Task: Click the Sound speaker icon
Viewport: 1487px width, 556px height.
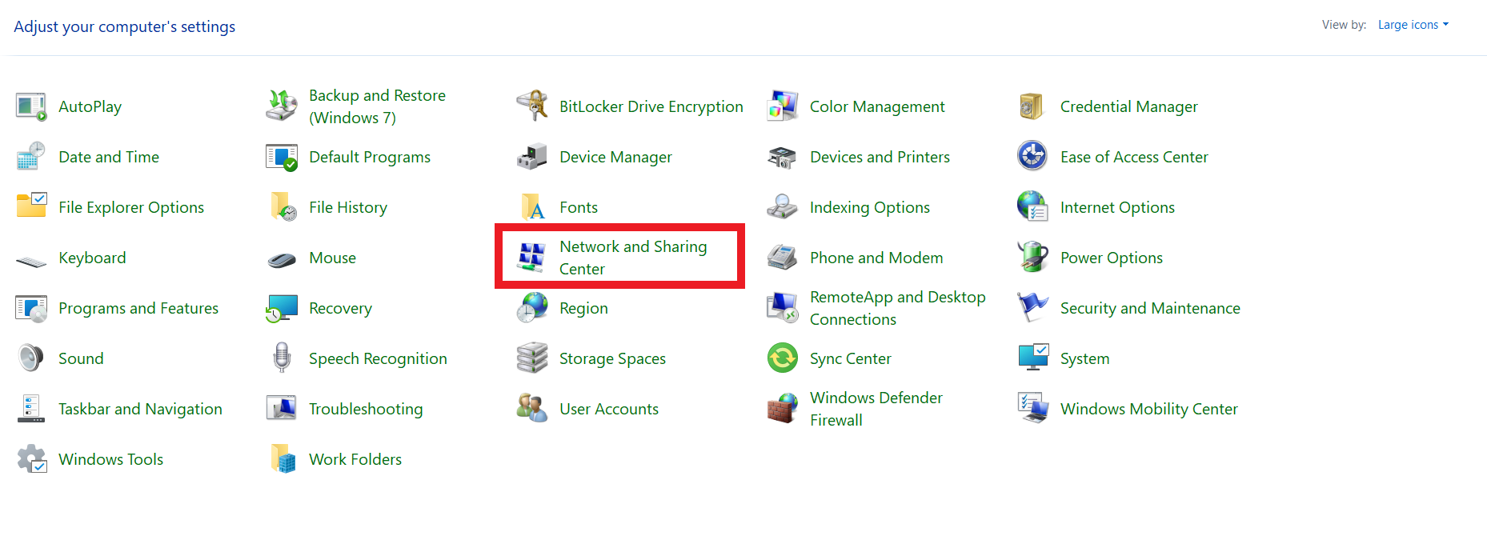Action: pos(31,358)
